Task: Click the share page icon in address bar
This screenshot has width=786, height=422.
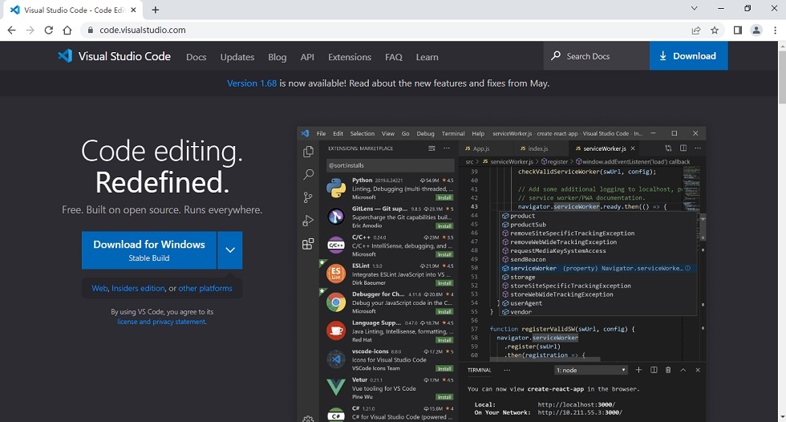Action: [696, 30]
